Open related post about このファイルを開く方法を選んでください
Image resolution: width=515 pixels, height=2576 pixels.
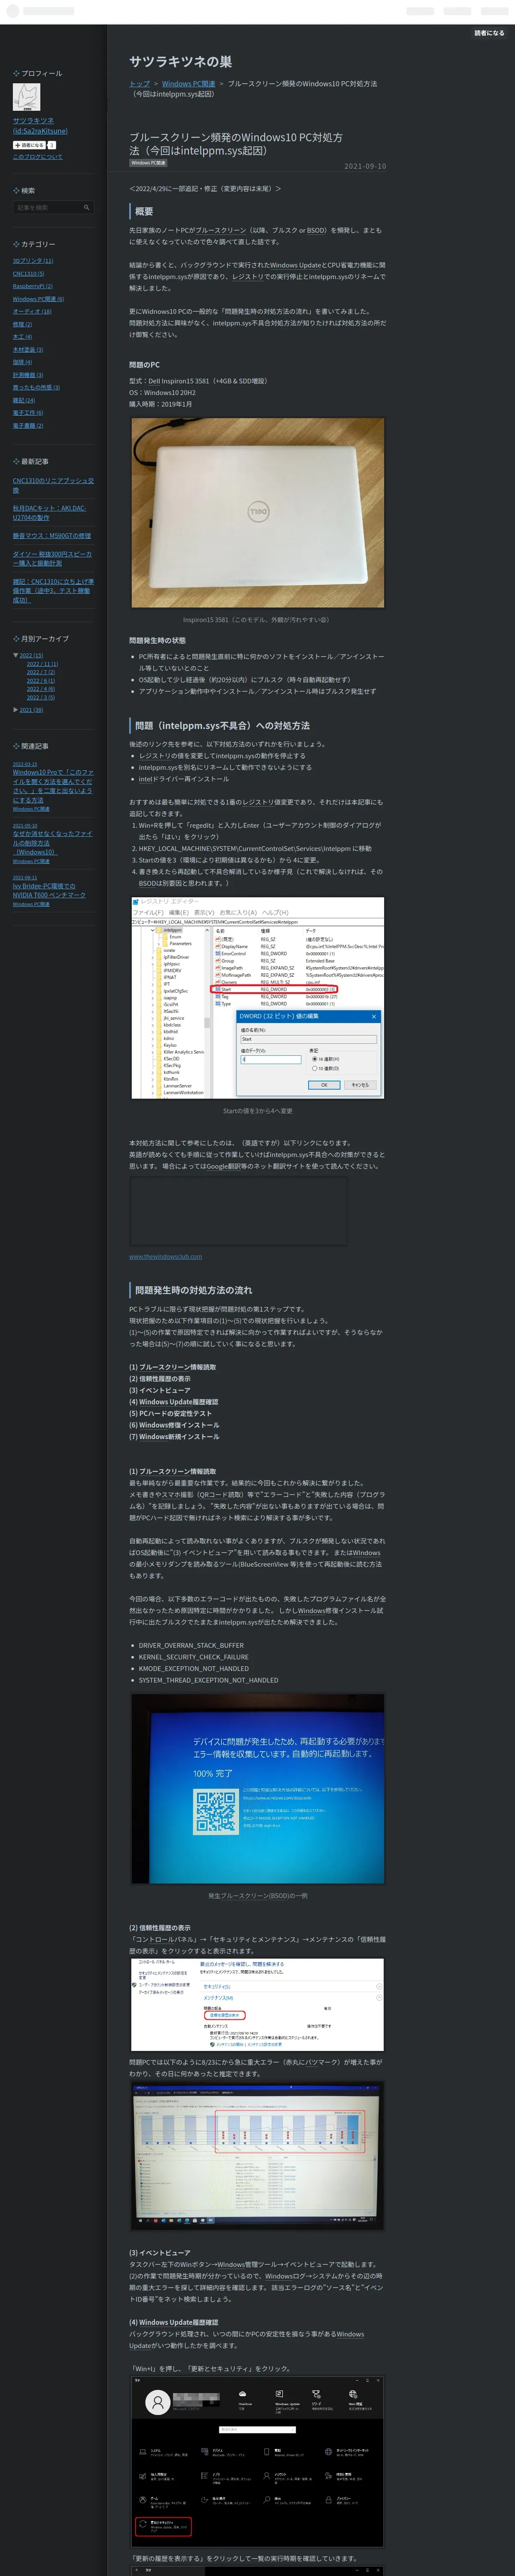[53, 786]
